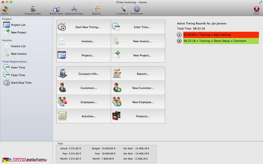Select the red App Training timing record
This screenshot has width=263, height=164.
click(221, 35)
